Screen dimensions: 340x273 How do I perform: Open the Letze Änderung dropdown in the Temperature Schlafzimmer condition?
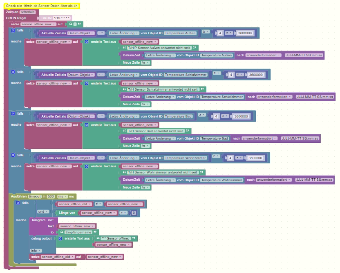123,75
